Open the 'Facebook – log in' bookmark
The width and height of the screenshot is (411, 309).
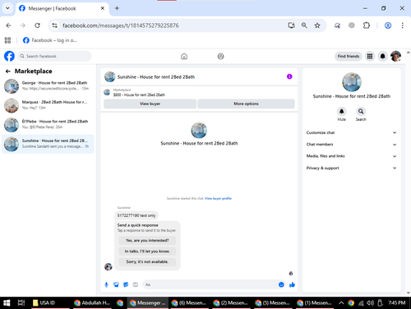pos(50,40)
